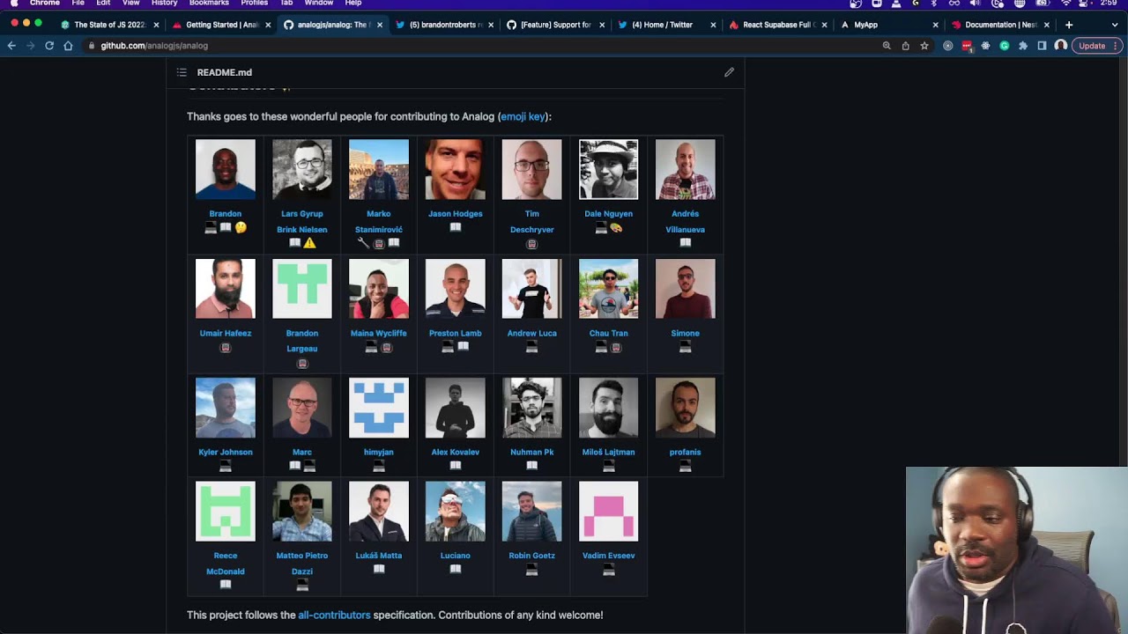Click himyjan's blue identicon avatar
The width and height of the screenshot is (1128, 634).
click(x=379, y=408)
